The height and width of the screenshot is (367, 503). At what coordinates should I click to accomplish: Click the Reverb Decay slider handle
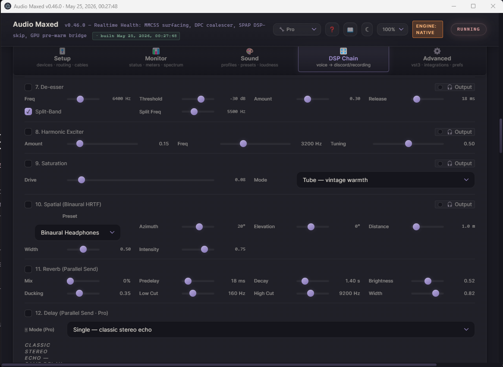[x=305, y=281]
